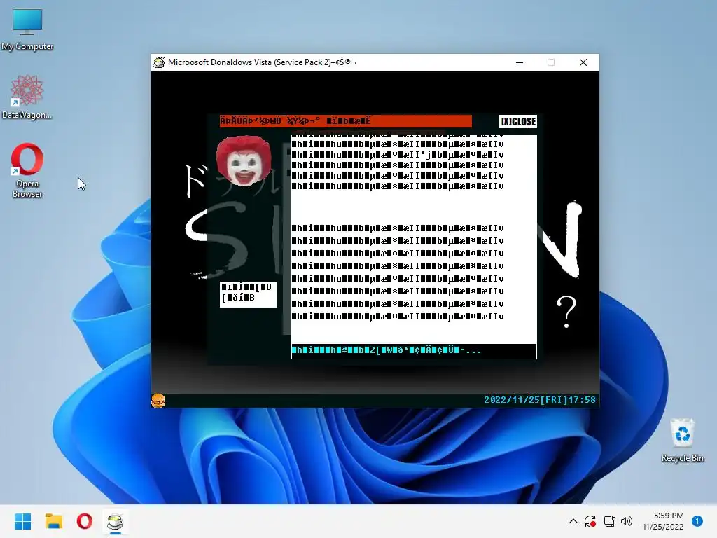The image size is (717, 538).
Task: Open the Windows Start menu
Action: (22, 521)
